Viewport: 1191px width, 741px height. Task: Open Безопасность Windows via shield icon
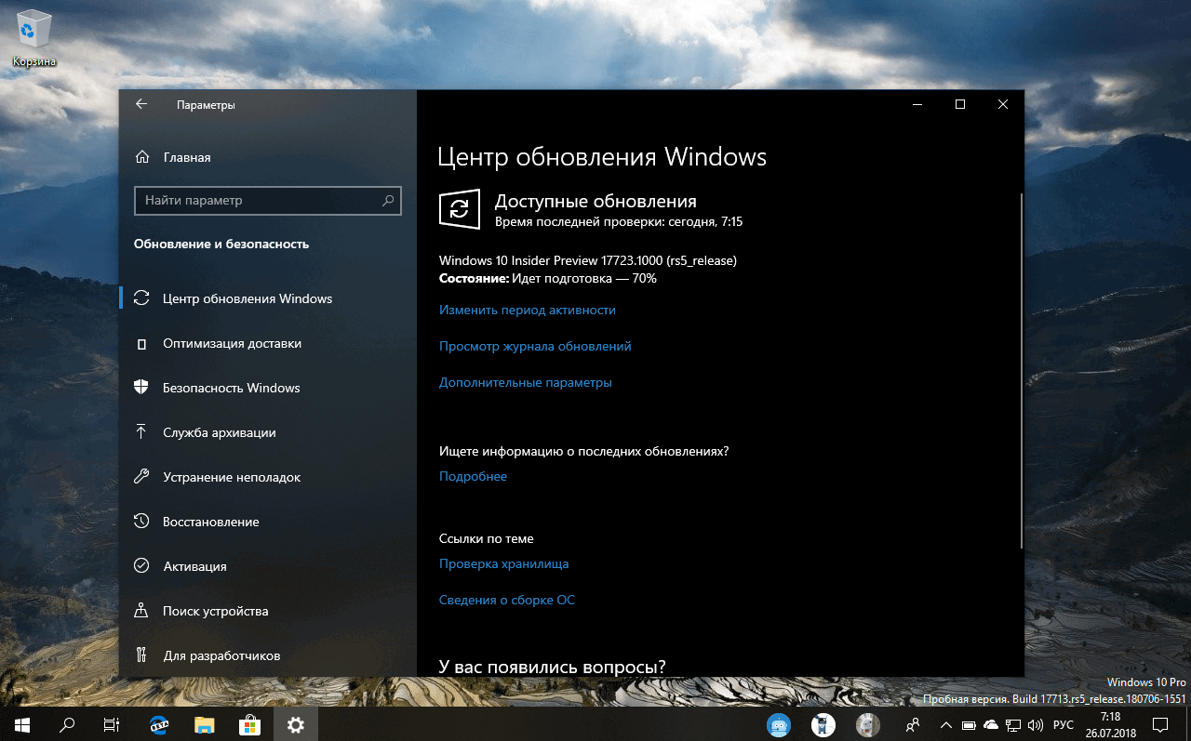pos(141,388)
